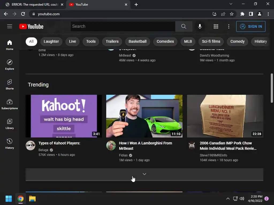Close the ERROR requested URL tab

[62, 5]
